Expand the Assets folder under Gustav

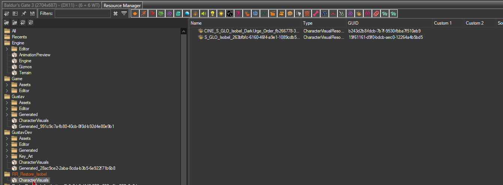coord(7,103)
